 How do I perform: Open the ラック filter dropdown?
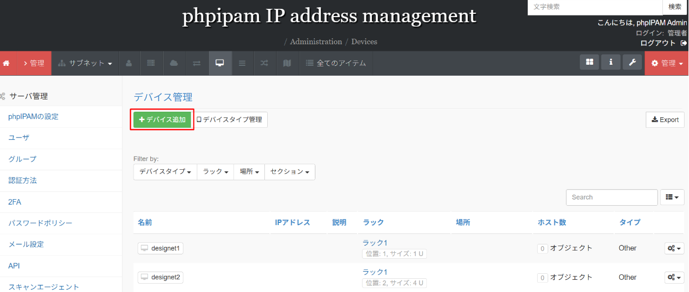216,171
